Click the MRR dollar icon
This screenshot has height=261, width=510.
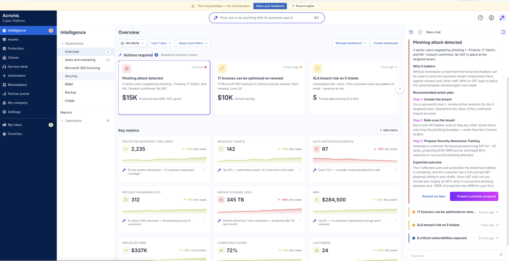pos(316,200)
